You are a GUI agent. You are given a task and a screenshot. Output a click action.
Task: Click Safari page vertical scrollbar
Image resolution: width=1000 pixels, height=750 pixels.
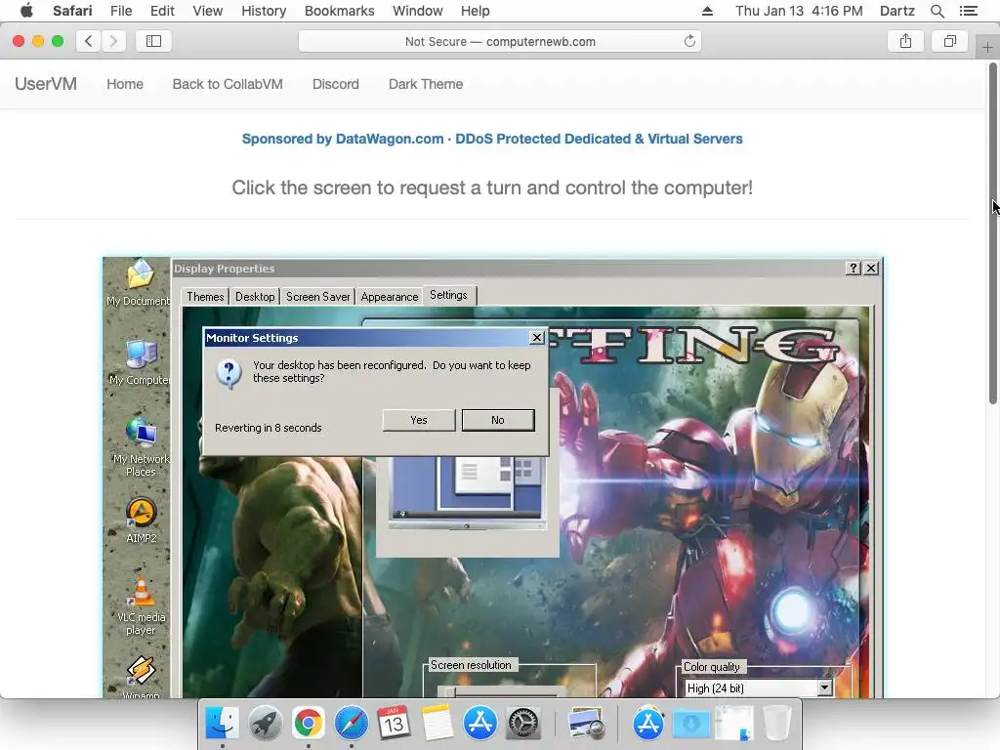993,234
